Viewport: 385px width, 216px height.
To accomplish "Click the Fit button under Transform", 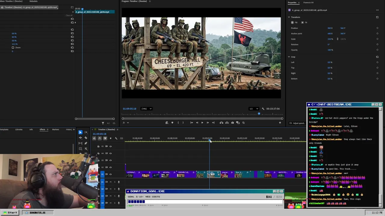I will [x=304, y=22].
